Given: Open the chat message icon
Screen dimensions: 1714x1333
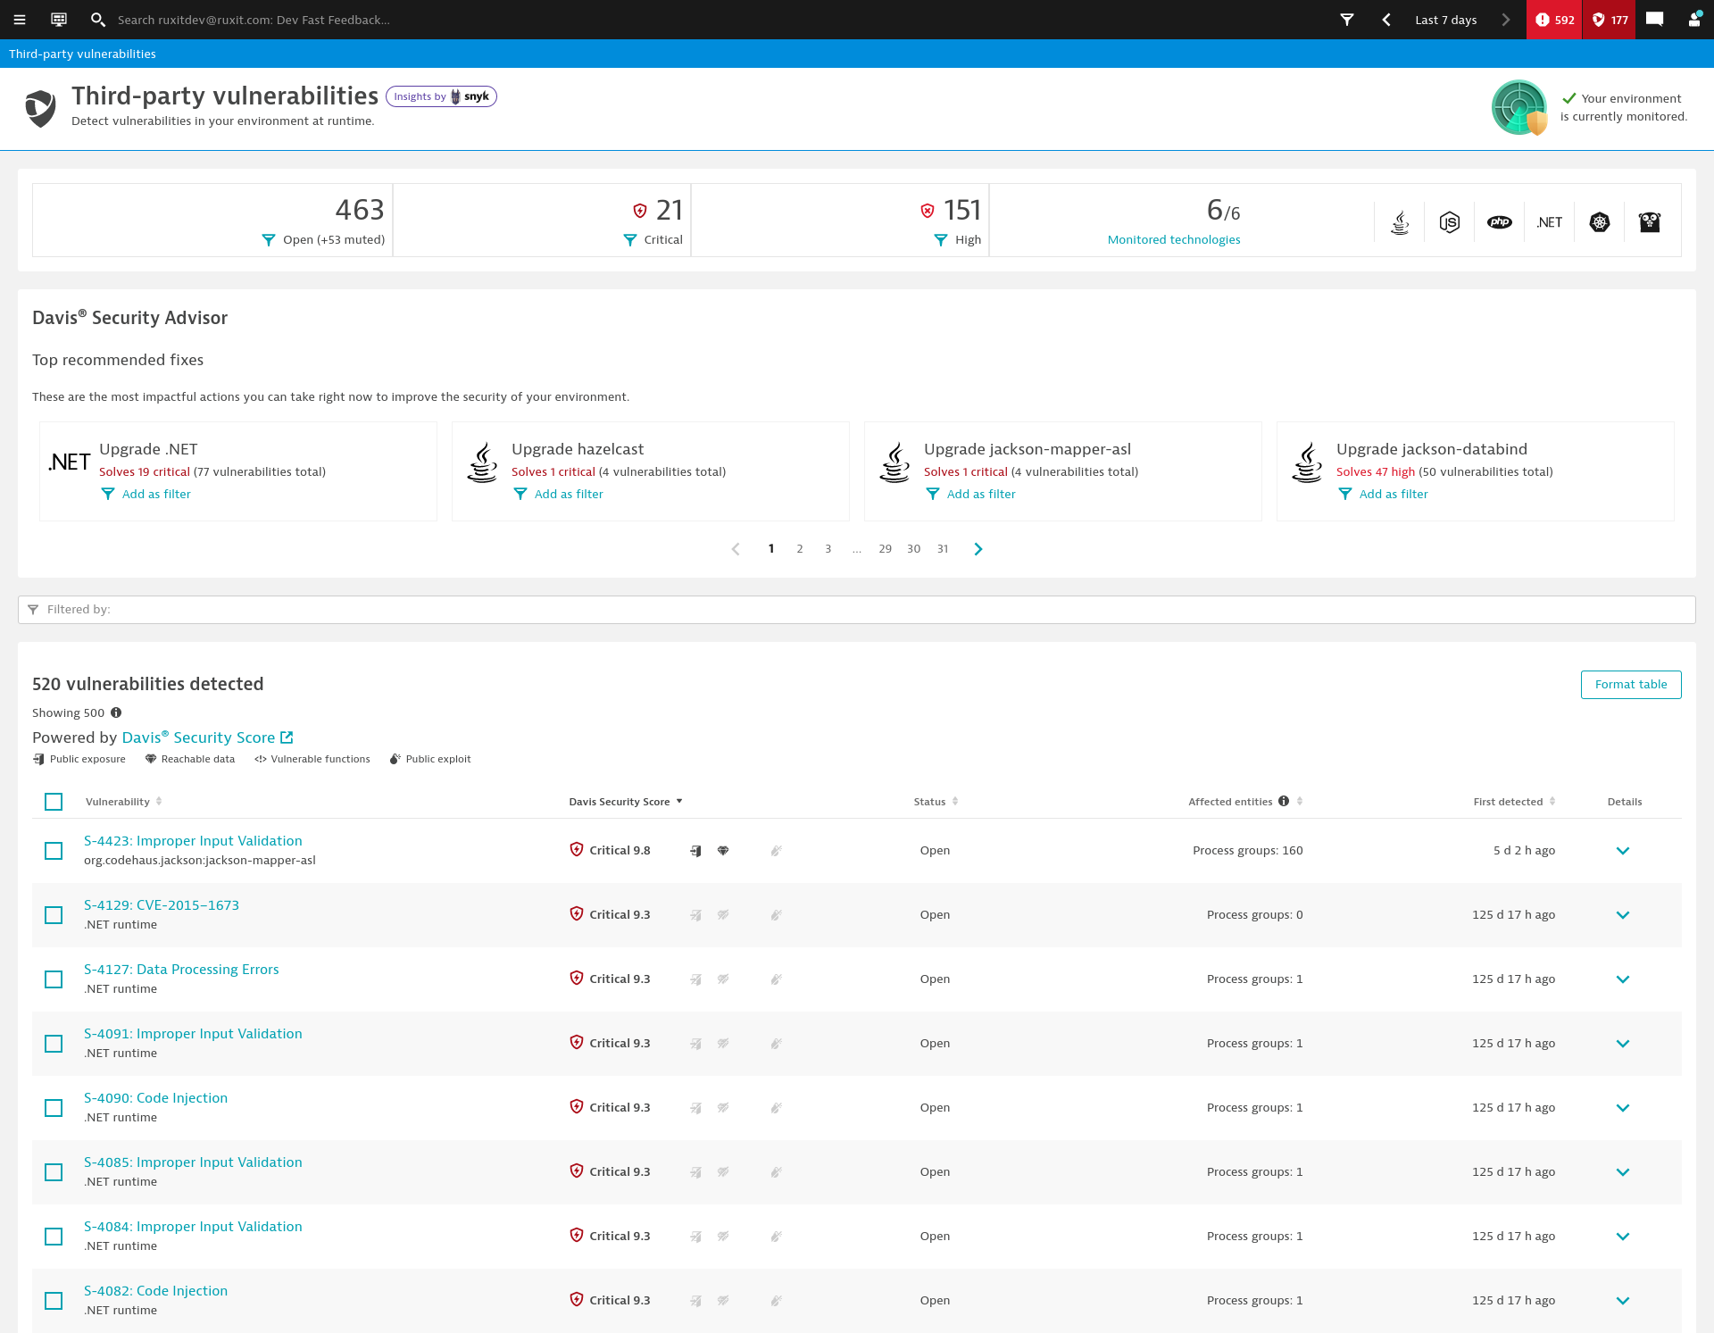Looking at the screenshot, I should [1654, 20].
